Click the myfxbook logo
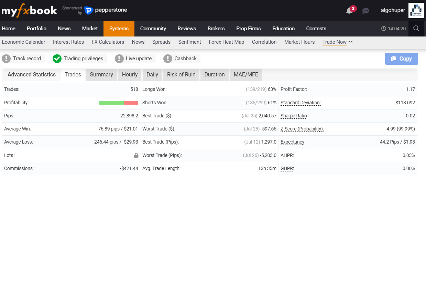Image resolution: width=426 pixels, height=284 pixels. click(29, 11)
